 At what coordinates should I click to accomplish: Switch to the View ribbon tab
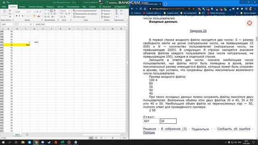(84, 7)
